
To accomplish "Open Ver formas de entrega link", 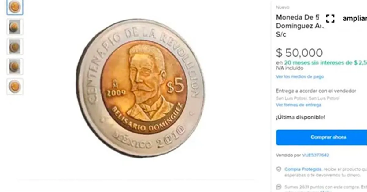I will coord(298,105).
